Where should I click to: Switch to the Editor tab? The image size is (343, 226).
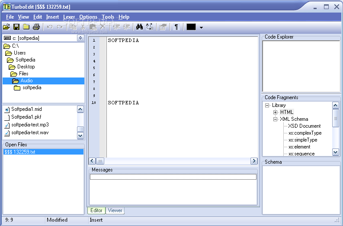tap(96, 210)
